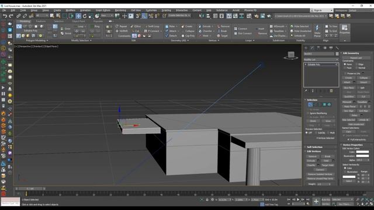
Task: Switch to the Modify command panel tab
Action: tap(312, 48)
